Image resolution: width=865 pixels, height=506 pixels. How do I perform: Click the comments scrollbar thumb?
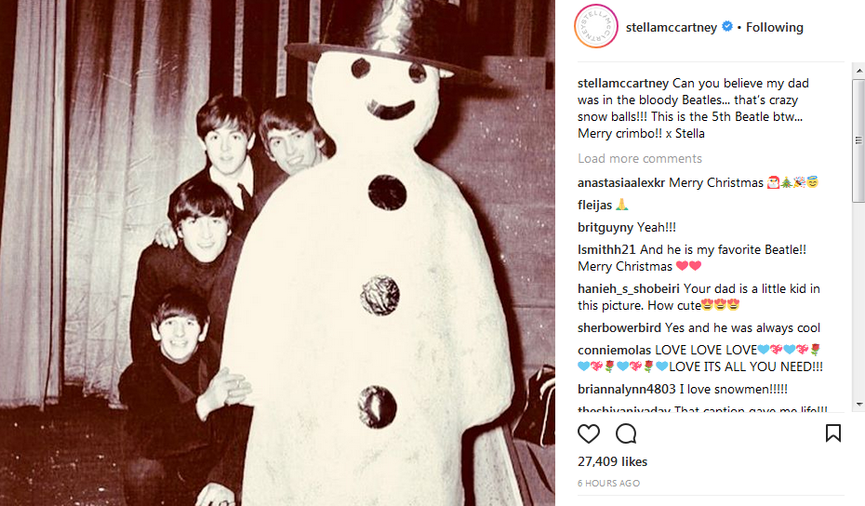pyautogui.click(x=858, y=140)
